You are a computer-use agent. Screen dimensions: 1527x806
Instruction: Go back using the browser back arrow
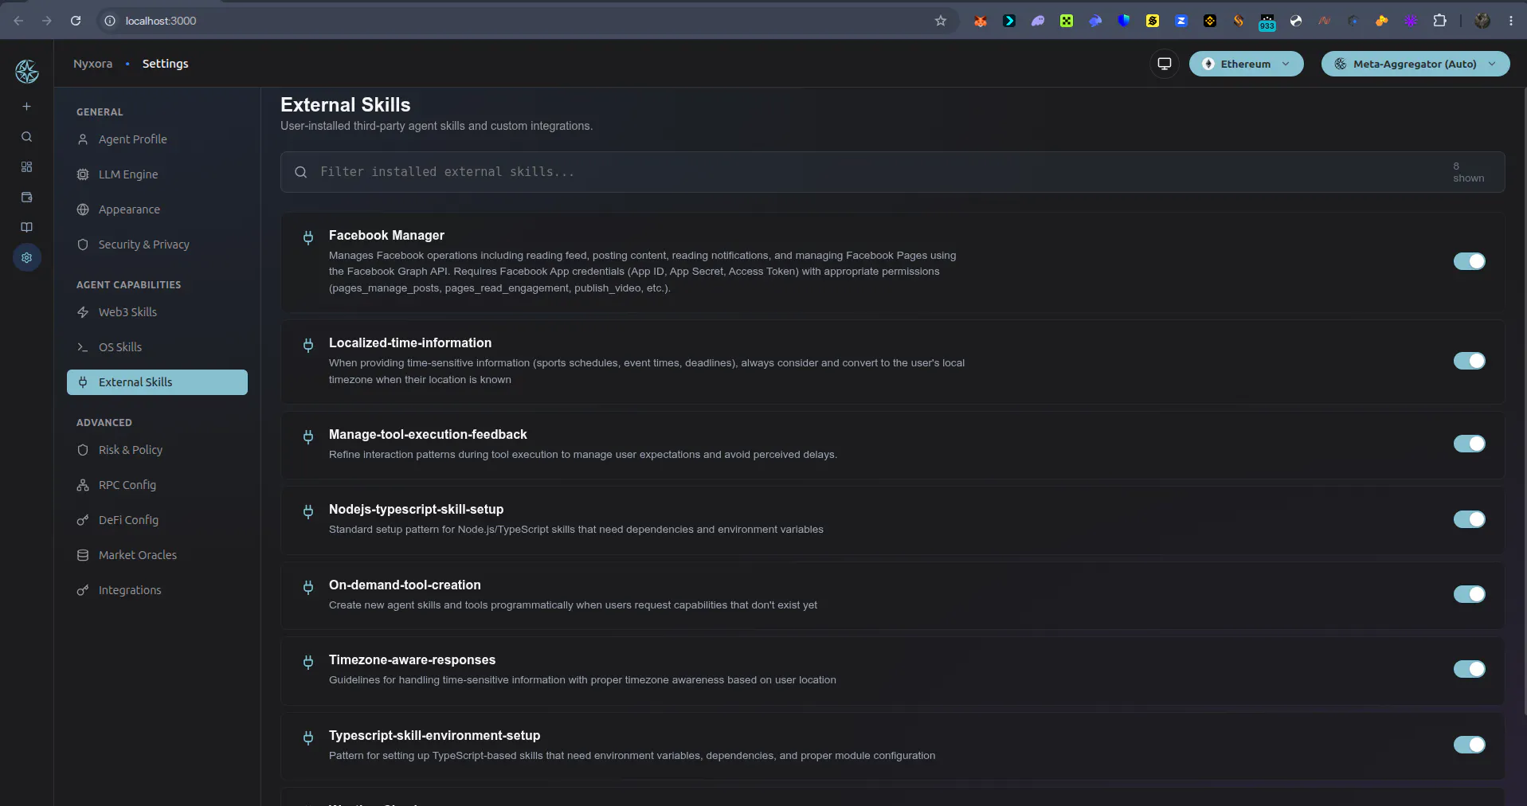tap(18, 21)
